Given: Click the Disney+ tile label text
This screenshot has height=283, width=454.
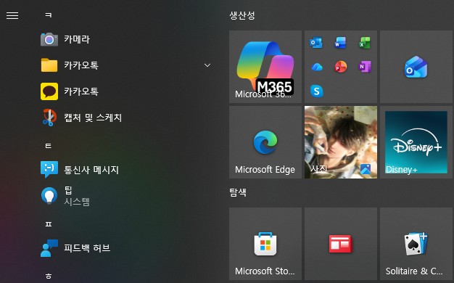Looking at the screenshot, I should tap(401, 170).
